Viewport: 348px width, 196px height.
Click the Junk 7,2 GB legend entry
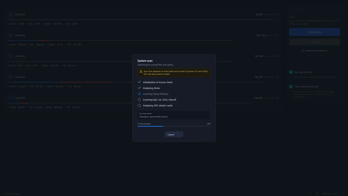pyautogui.click(x=34, y=107)
